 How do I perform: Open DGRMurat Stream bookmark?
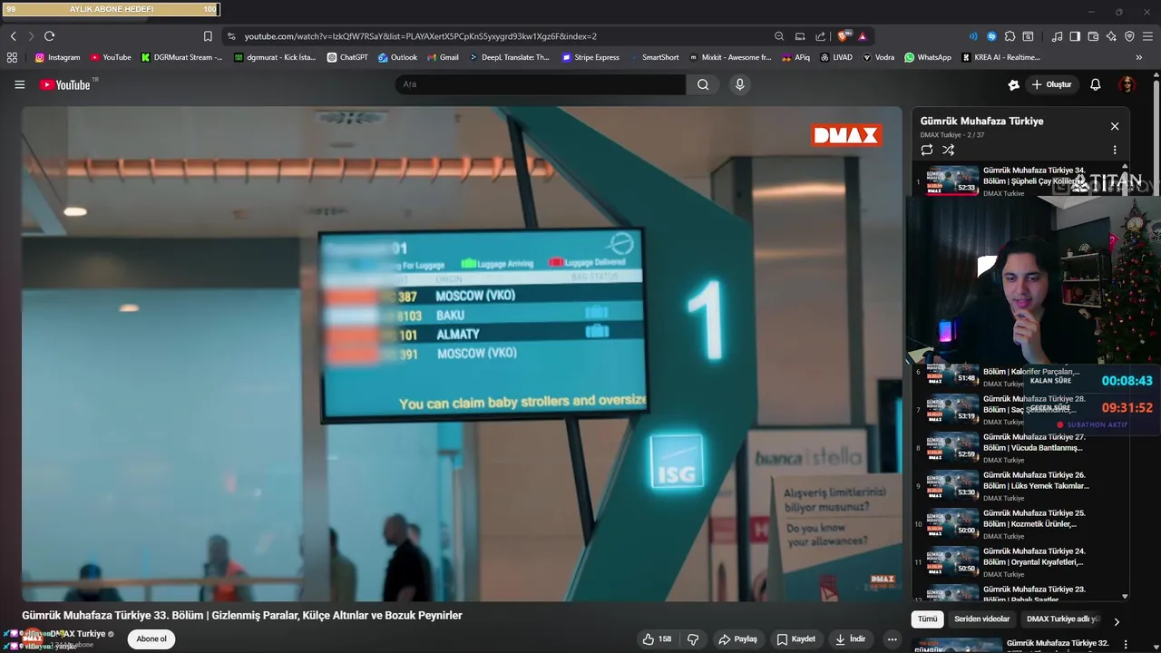click(x=181, y=57)
